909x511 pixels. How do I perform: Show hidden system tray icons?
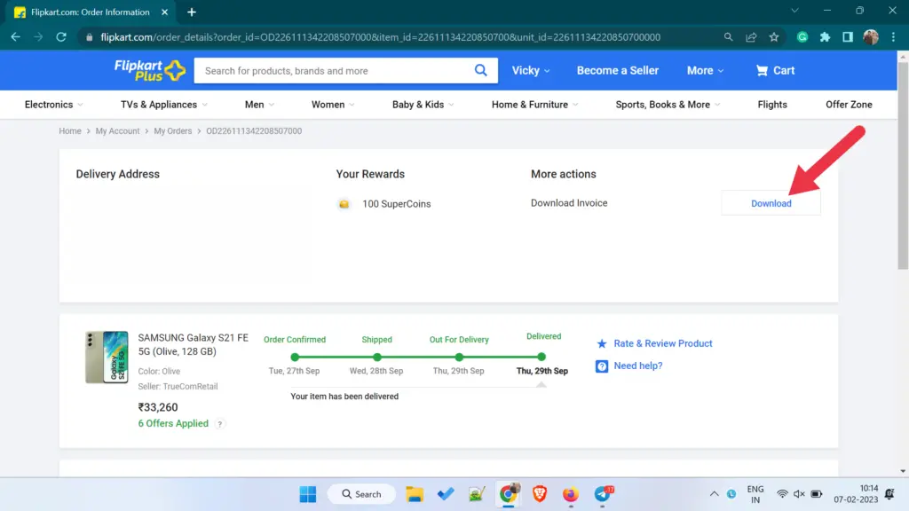click(715, 494)
